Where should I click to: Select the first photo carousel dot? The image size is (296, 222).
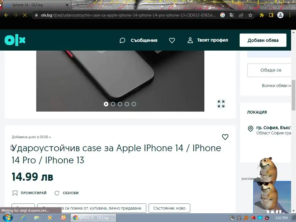106,104
